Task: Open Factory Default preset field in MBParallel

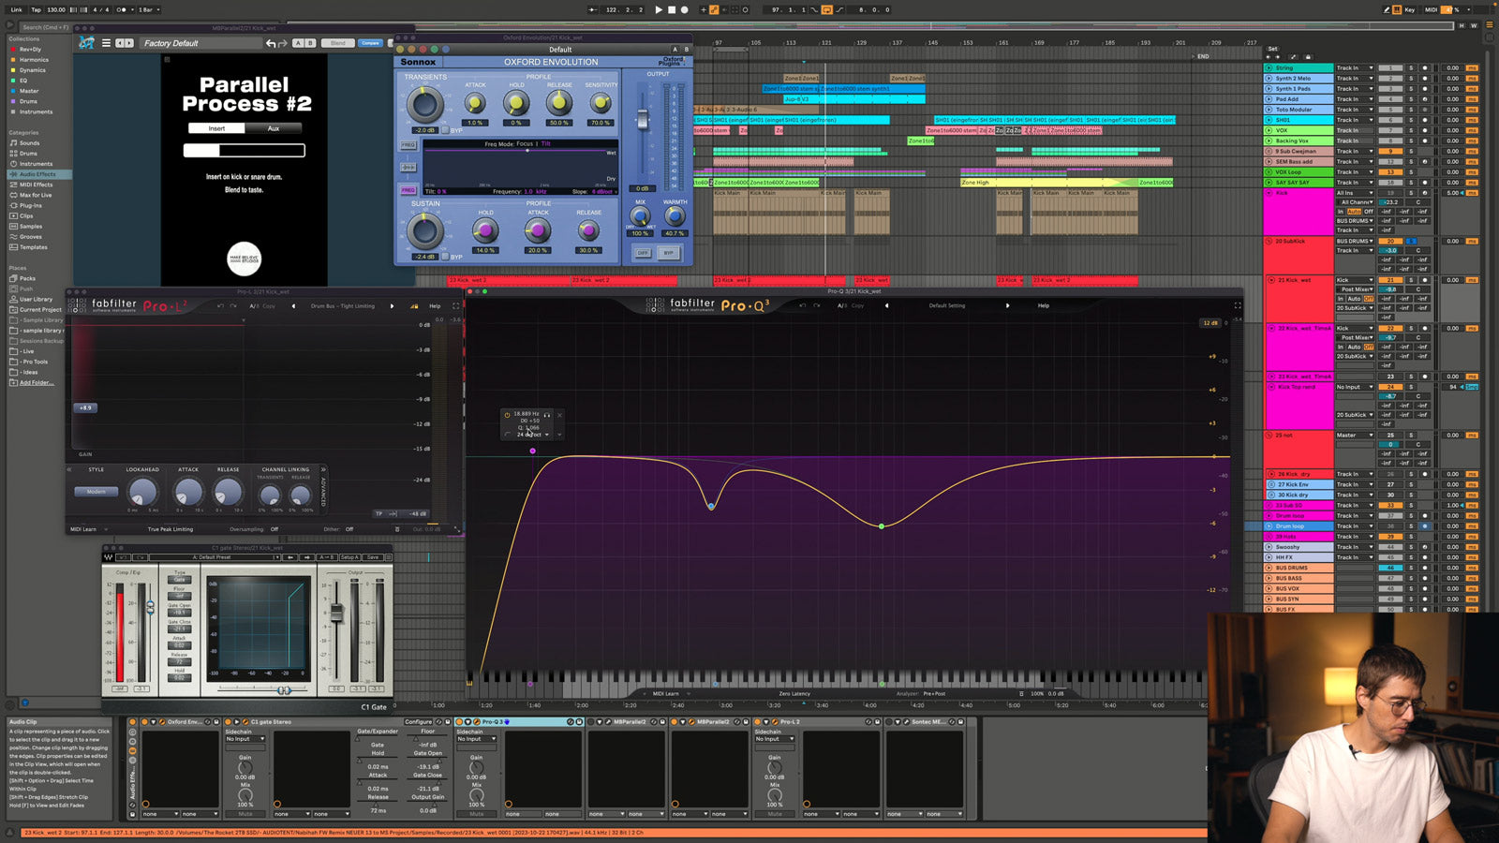Action: click(200, 43)
